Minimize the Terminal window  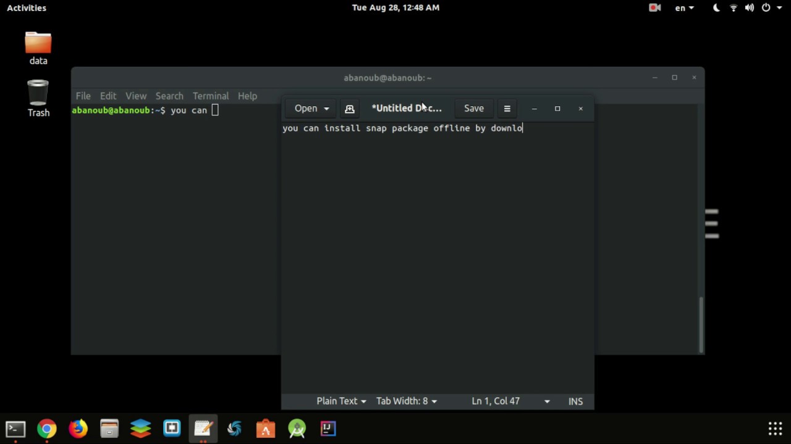[x=654, y=78]
